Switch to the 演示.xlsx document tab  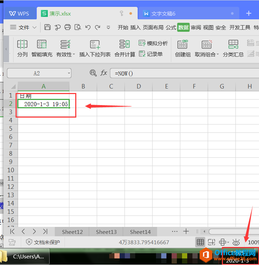87,13
